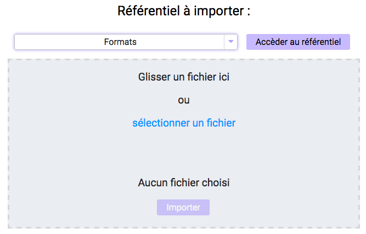The image size is (366, 234).
Task: Click the 'ou' separator text
Action: click(x=184, y=100)
